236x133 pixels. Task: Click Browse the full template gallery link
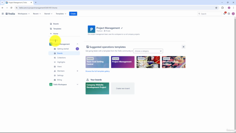tap(97, 71)
